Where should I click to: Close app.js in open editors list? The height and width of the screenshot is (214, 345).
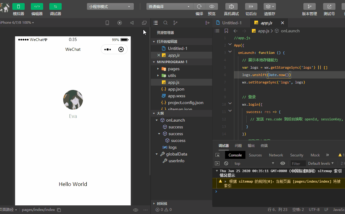click(x=159, y=55)
